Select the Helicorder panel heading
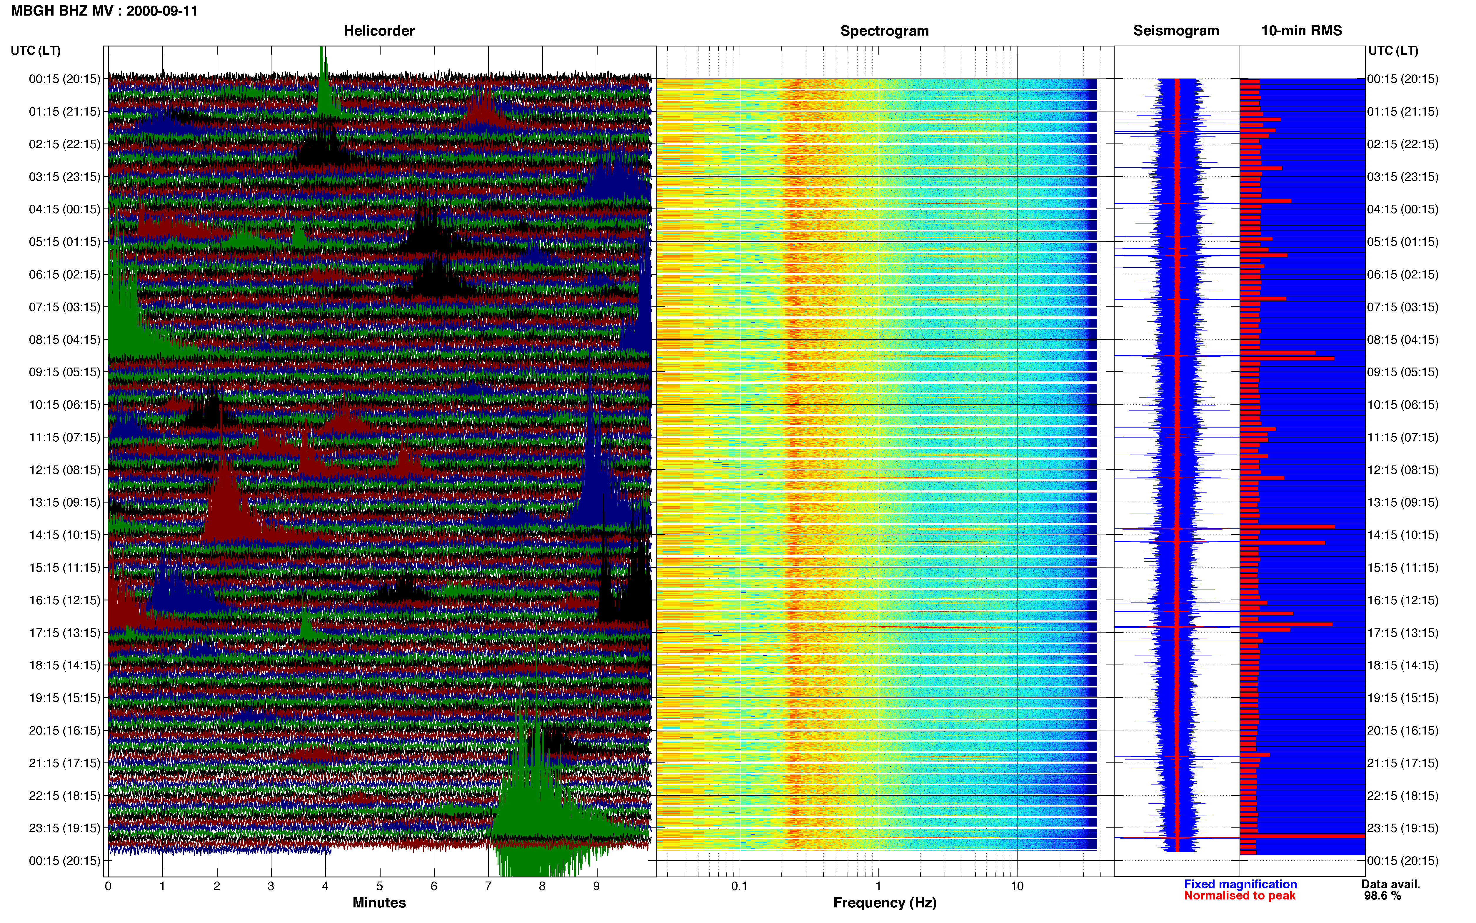 click(x=379, y=31)
